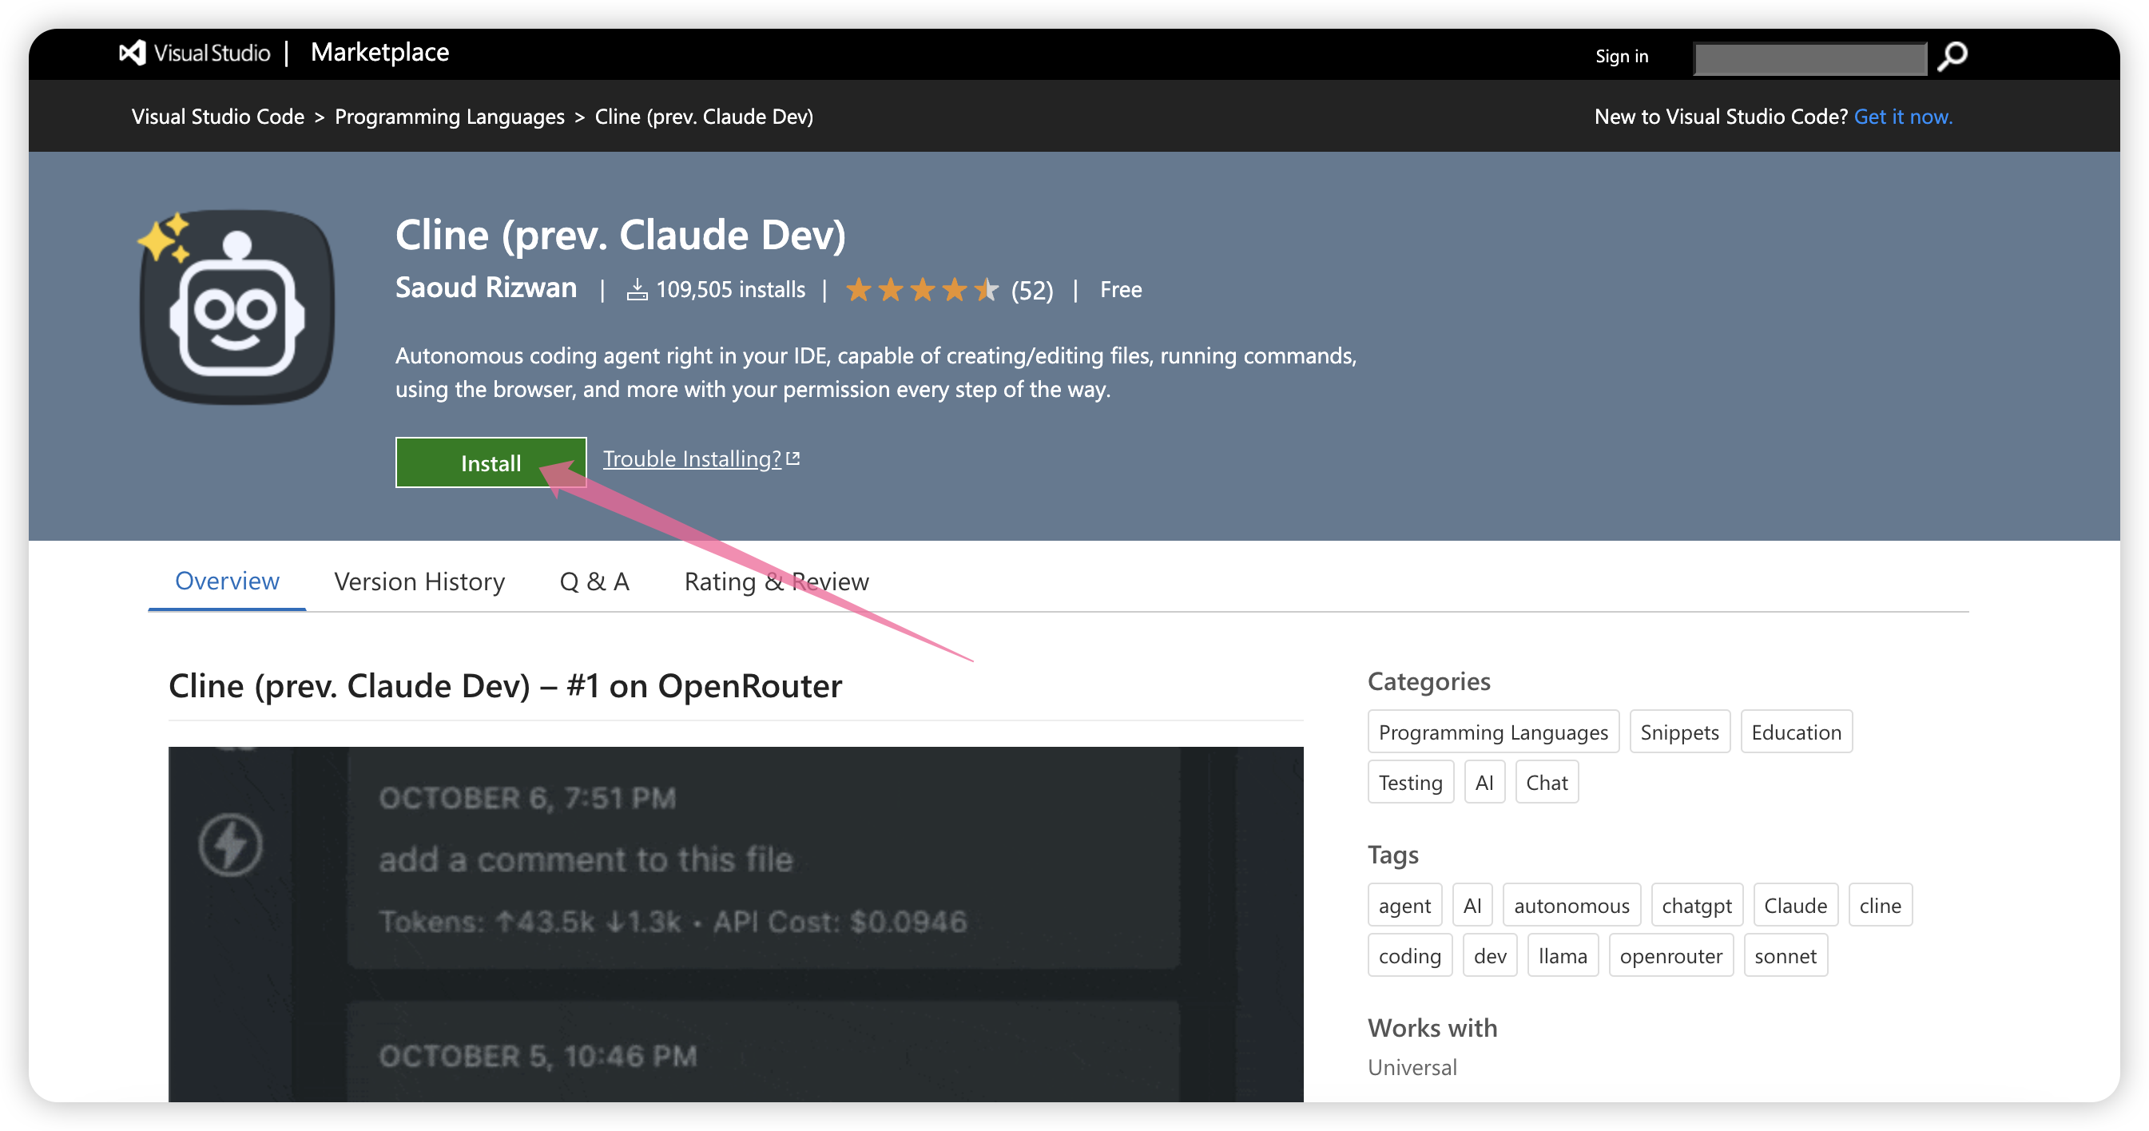Click the cline tag

pos(1881,905)
